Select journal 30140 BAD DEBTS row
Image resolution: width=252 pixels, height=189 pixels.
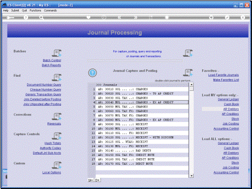[x=142, y=151]
